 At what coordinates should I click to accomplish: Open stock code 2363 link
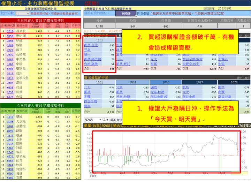(x=10, y=41)
